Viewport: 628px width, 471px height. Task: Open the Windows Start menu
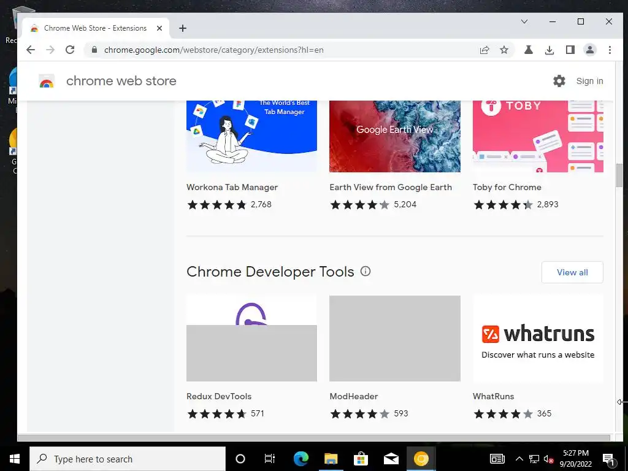pos(15,459)
